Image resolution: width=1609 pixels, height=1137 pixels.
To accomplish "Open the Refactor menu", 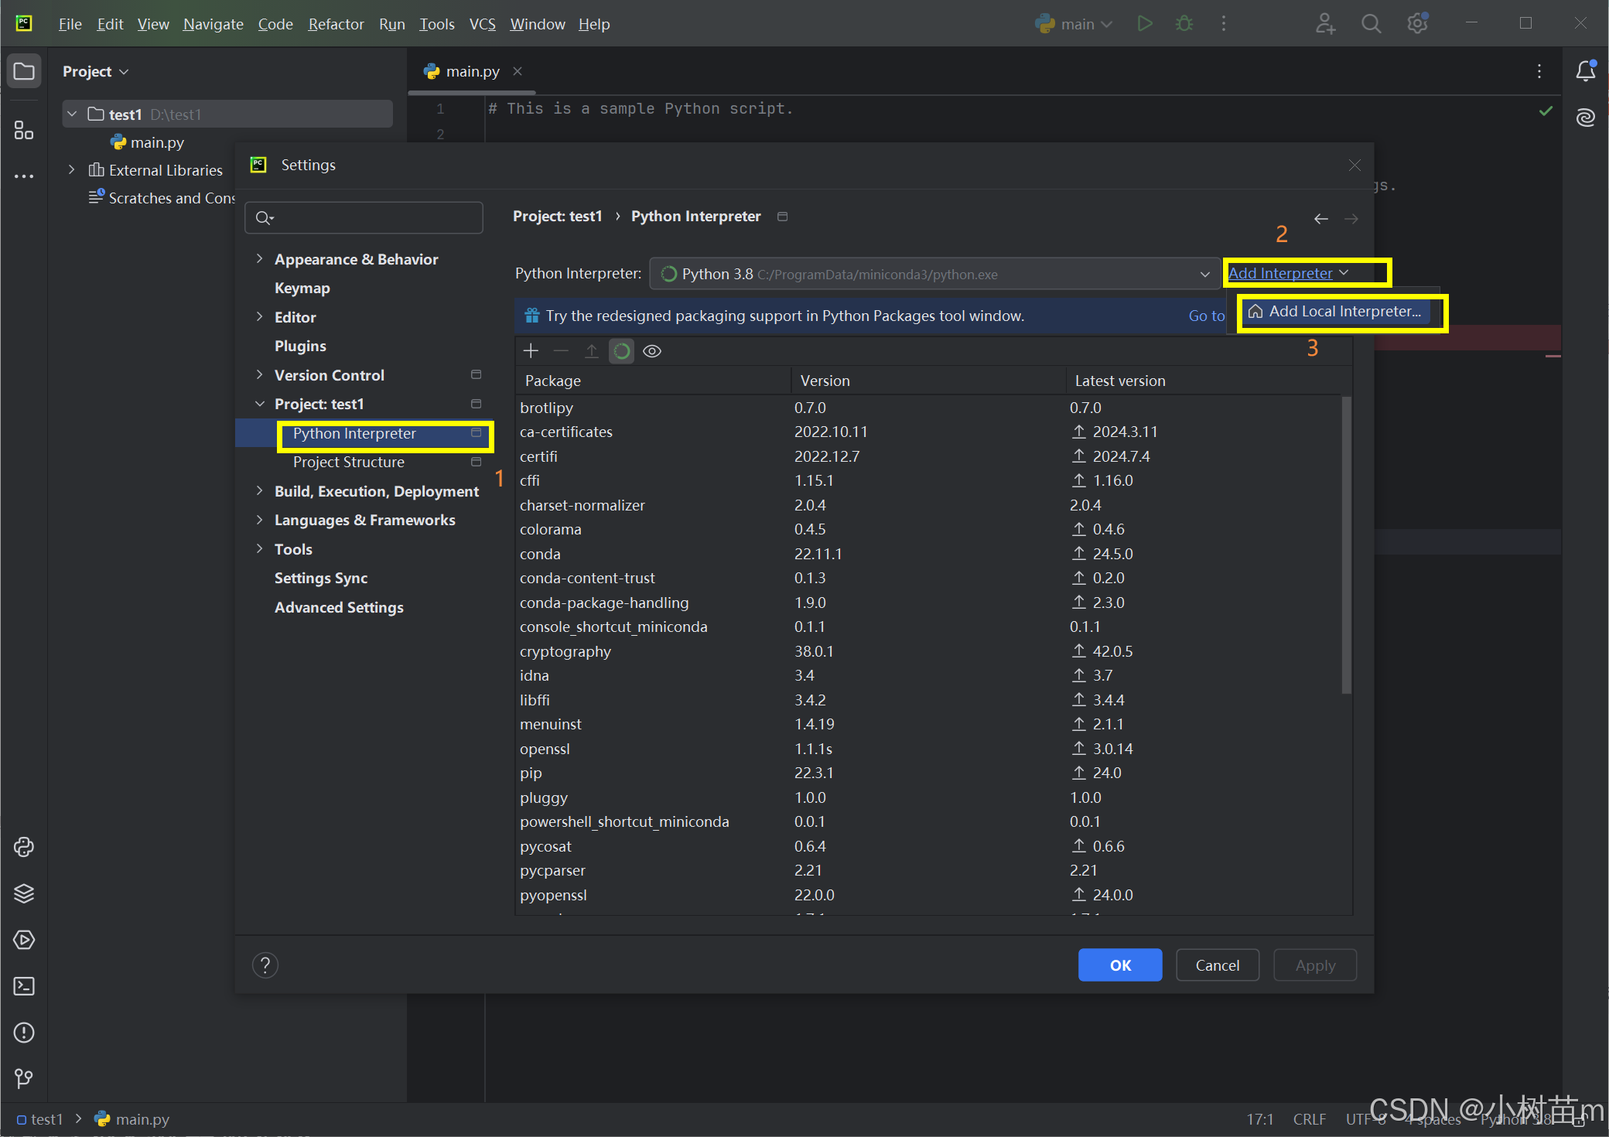I will pos(336,24).
